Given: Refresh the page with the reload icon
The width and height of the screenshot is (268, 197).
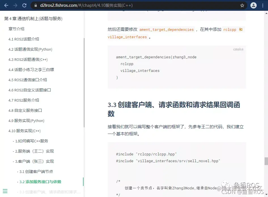Looking at the screenshot, I should 24,5.
